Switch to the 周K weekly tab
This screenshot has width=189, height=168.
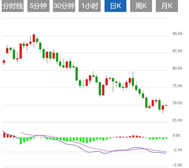[141, 6]
